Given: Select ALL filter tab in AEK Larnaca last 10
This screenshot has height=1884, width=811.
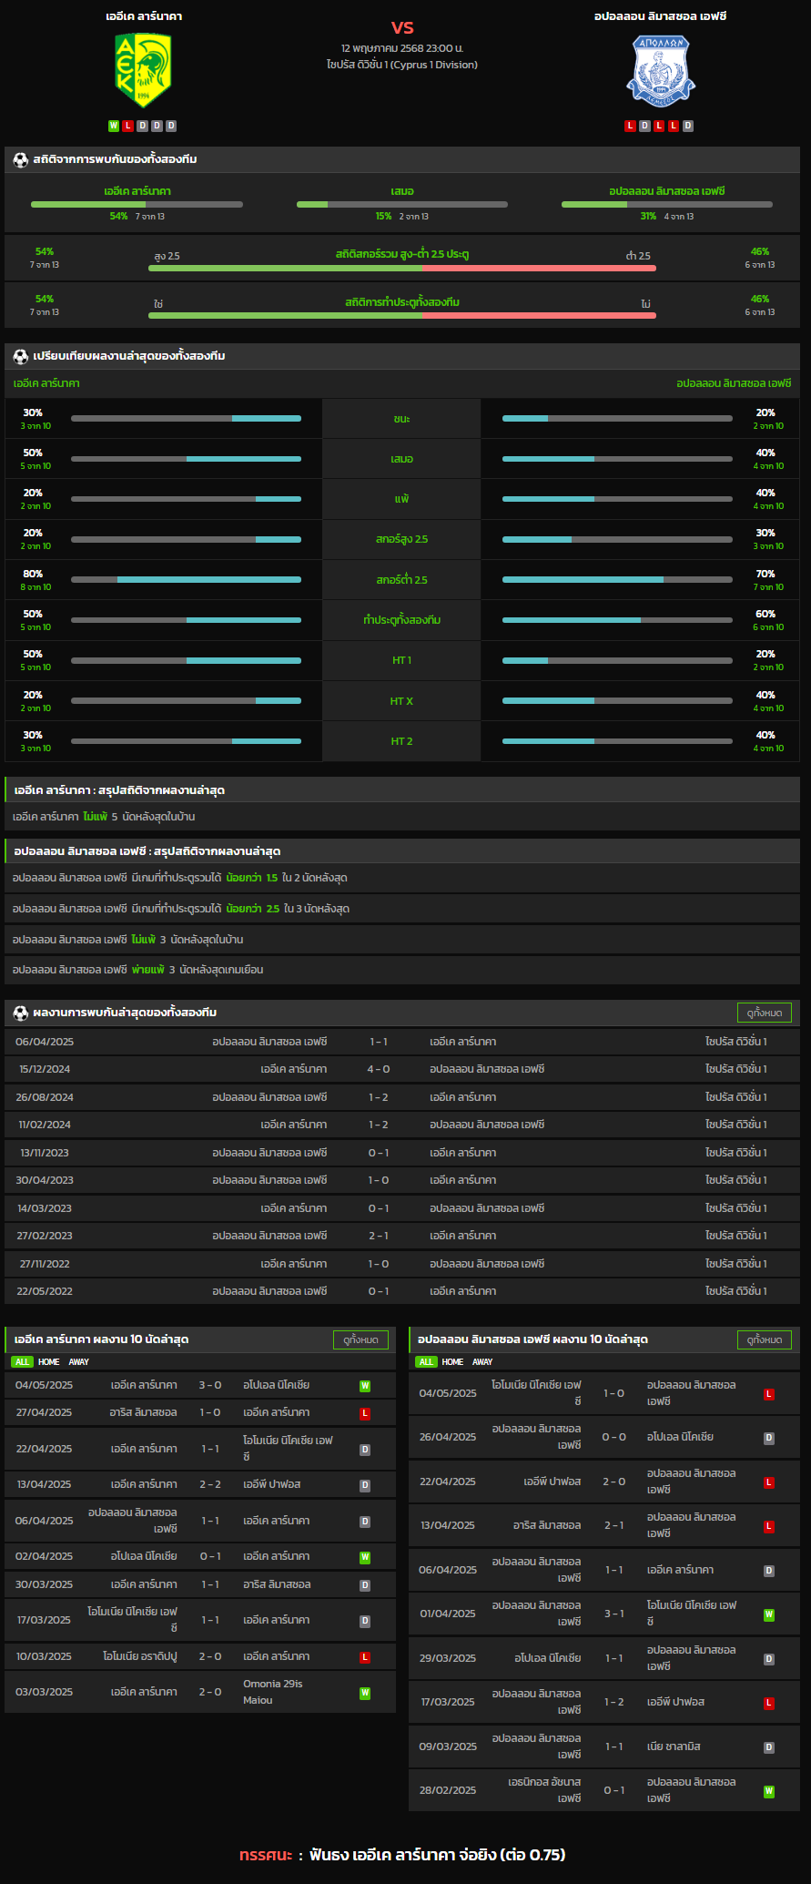Looking at the screenshot, I should tap(23, 1362).
